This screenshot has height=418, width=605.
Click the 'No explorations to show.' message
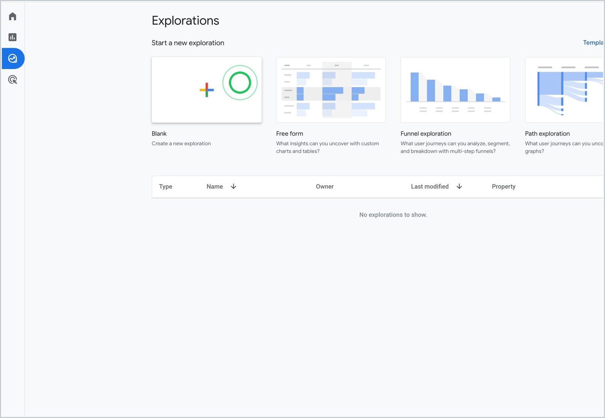click(393, 215)
